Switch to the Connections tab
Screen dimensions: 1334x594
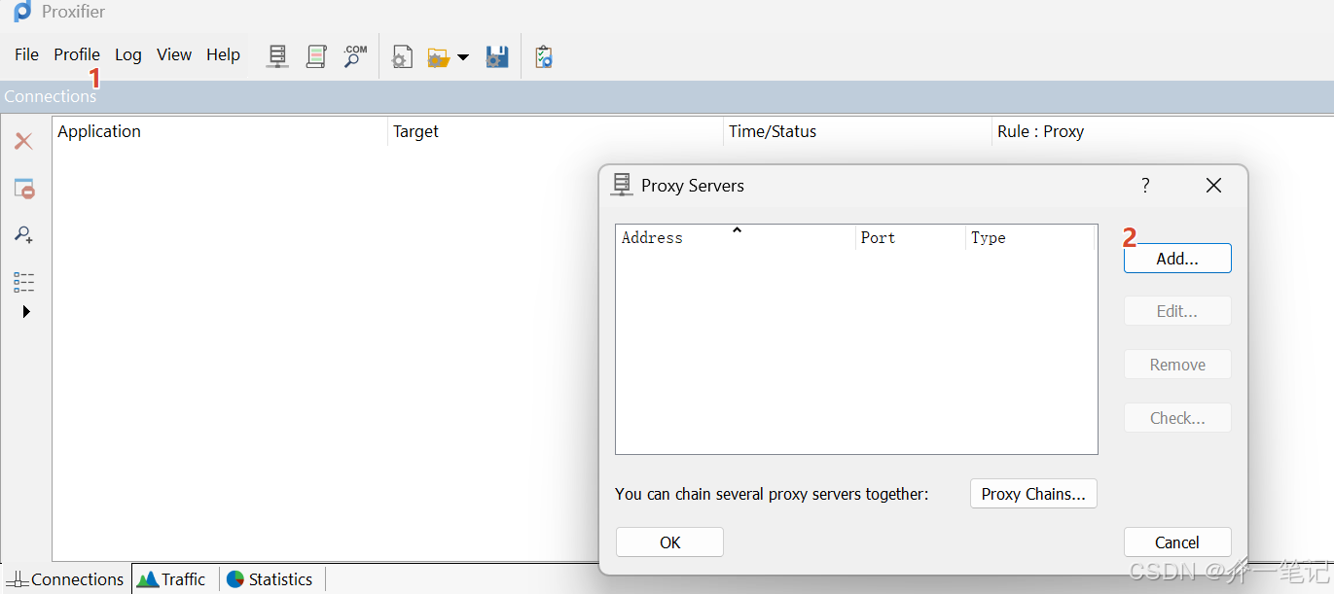point(67,579)
